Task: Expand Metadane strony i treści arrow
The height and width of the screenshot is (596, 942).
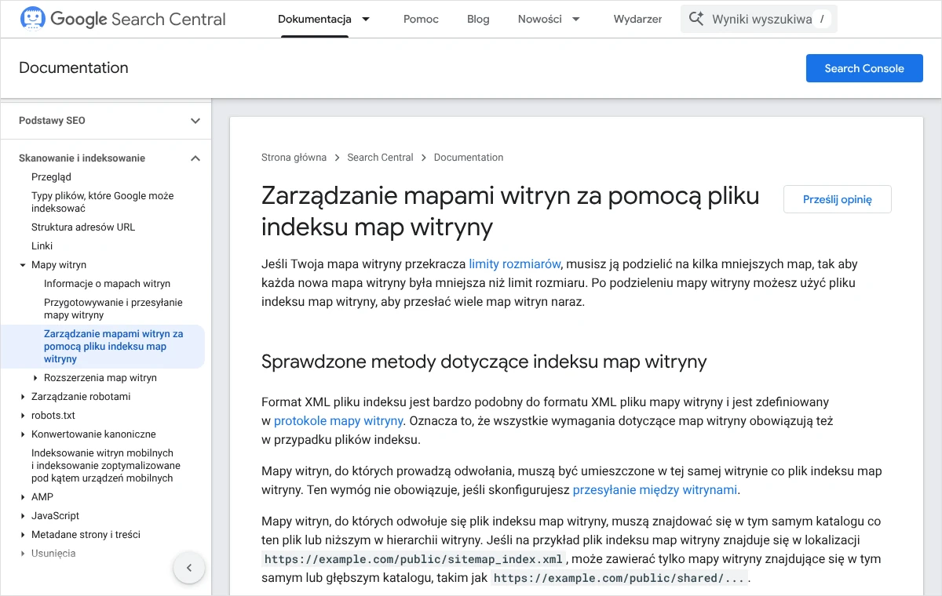Action: 23,535
